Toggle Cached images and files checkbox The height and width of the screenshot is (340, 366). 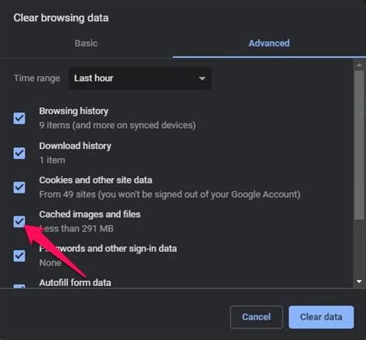[x=19, y=221]
